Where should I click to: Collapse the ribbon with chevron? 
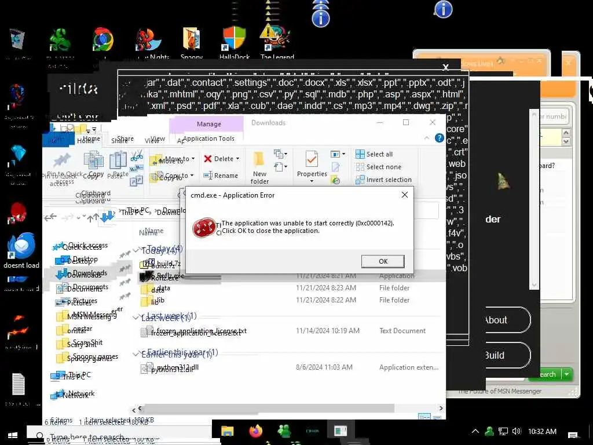coord(427,138)
